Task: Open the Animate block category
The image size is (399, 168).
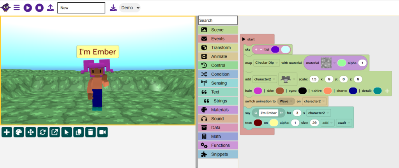Action: tap(218, 56)
